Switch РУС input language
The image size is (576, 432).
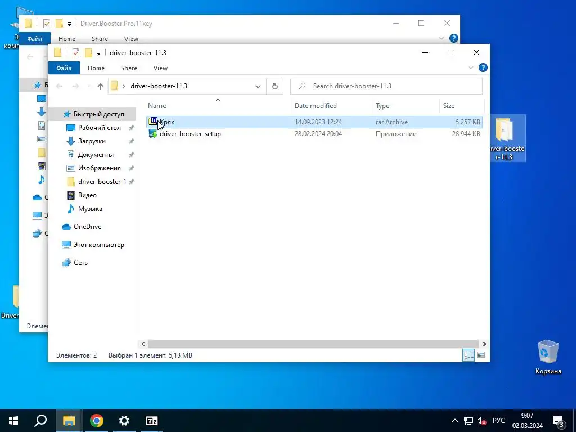pos(498,421)
